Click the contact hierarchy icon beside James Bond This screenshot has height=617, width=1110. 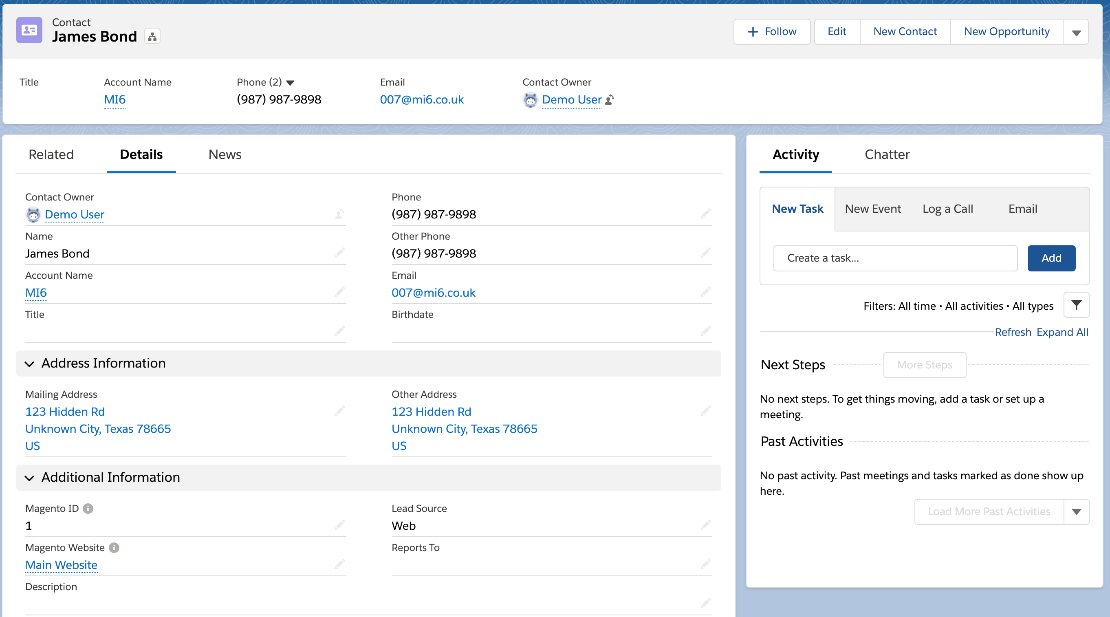[152, 37]
